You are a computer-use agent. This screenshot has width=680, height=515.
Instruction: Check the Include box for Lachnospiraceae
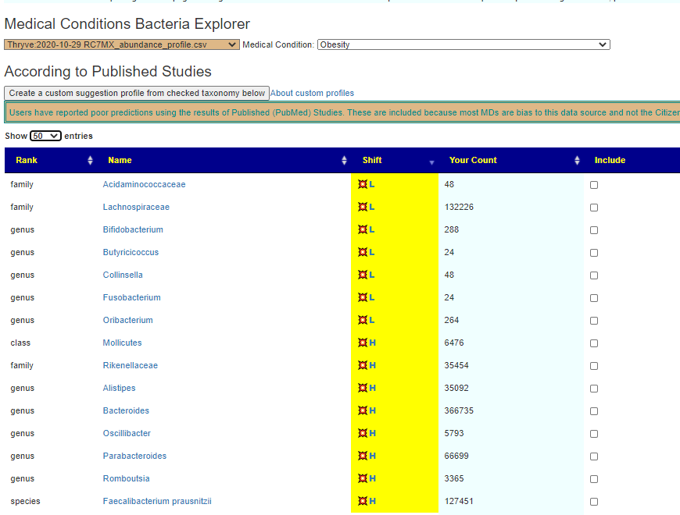point(594,208)
